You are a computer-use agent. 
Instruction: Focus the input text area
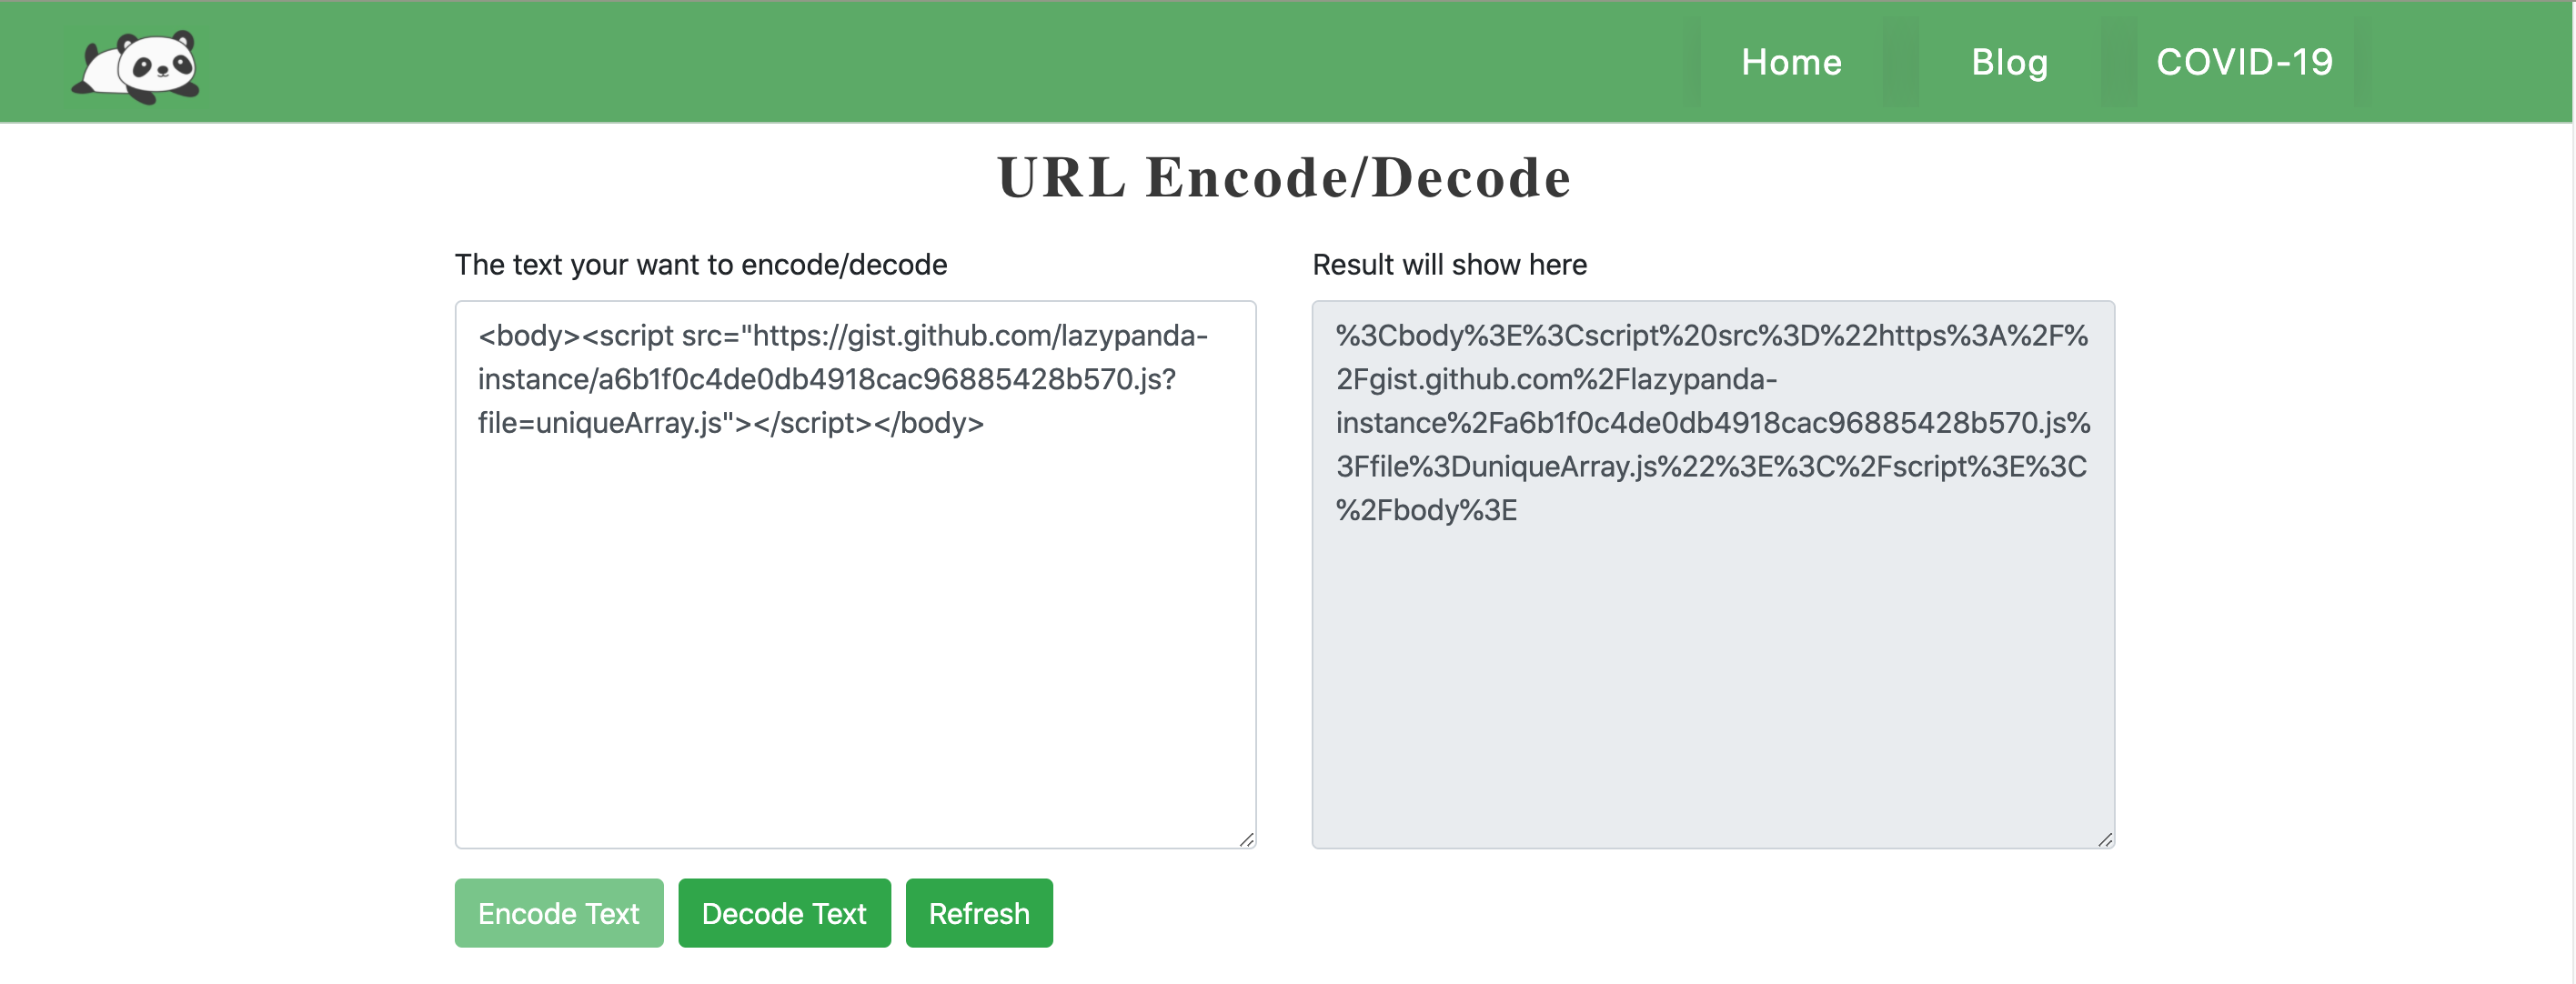(855, 574)
